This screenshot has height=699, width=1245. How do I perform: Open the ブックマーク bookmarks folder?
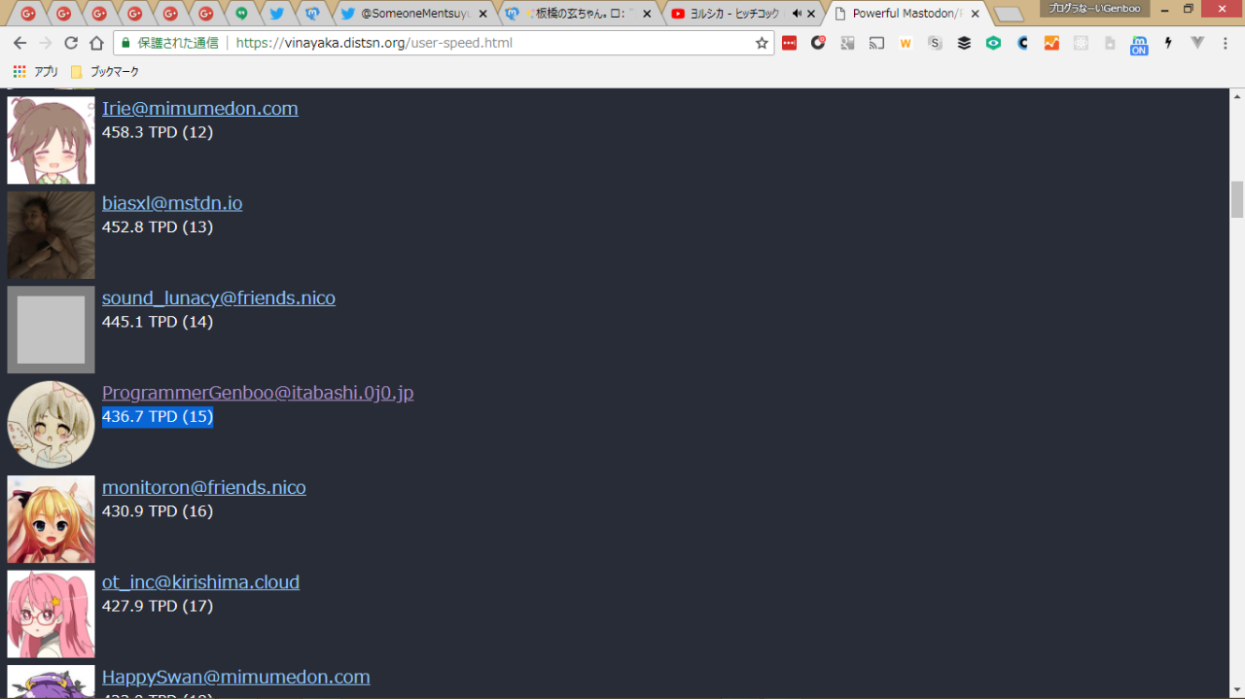click(105, 72)
